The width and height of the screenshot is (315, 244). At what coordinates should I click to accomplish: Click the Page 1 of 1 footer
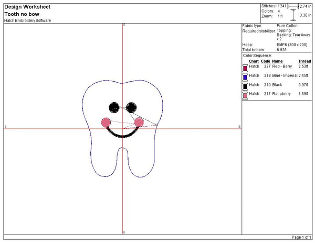point(302,238)
